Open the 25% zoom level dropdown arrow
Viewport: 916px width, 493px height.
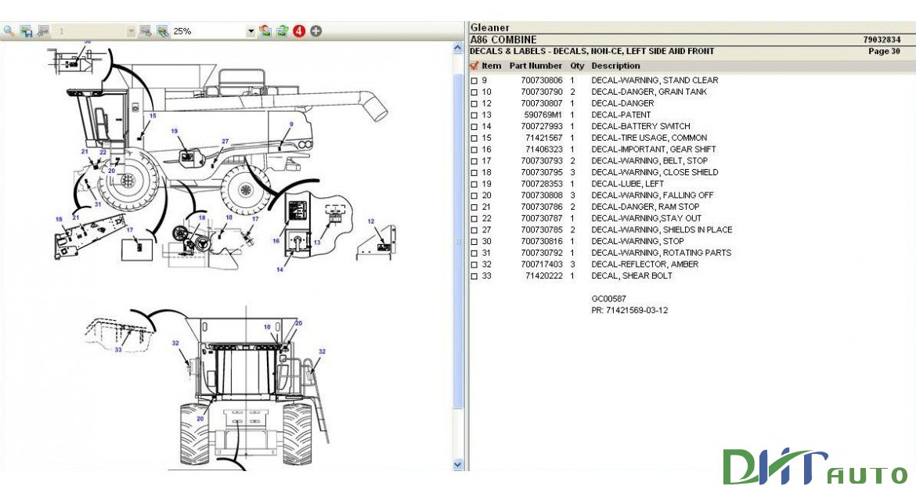[x=251, y=31]
